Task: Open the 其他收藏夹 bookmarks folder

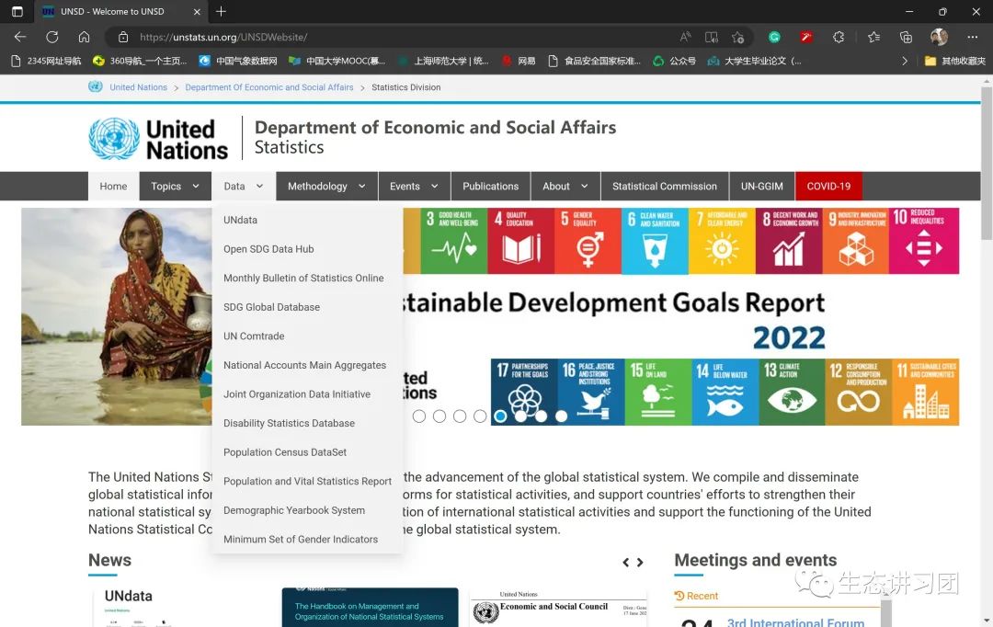Action: pyautogui.click(x=955, y=61)
